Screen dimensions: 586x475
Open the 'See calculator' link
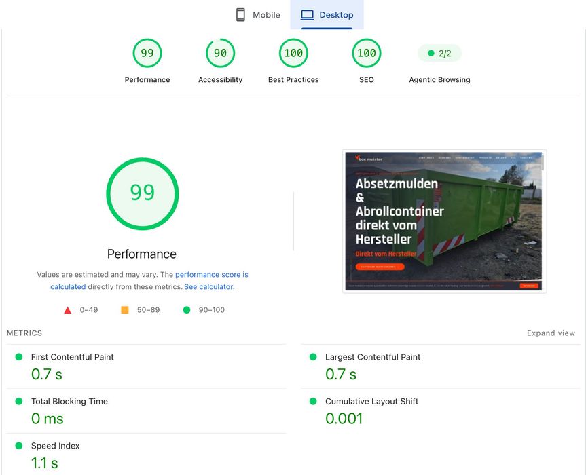point(208,287)
